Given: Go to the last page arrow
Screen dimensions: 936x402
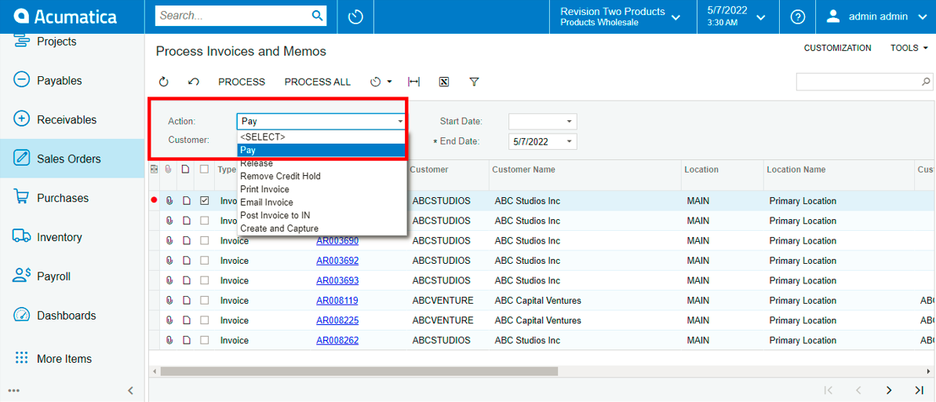Looking at the screenshot, I should 920,390.
